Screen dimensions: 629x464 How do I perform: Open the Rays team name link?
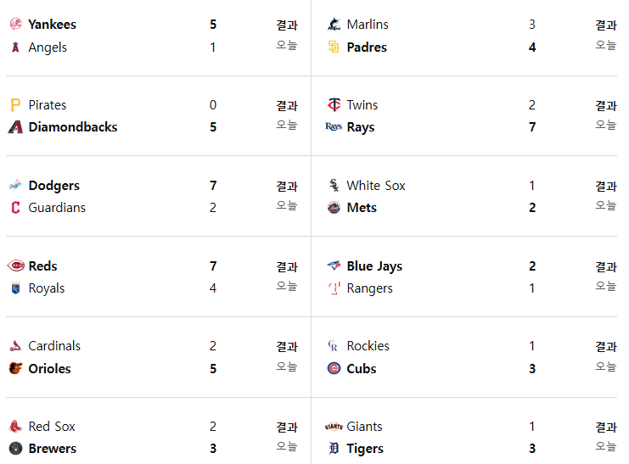361,127
